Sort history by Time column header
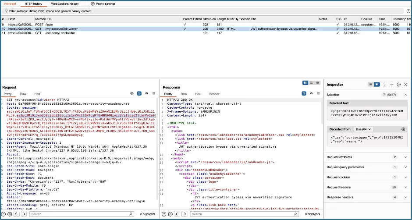Viewport: 412px width, 220px height. point(385,19)
